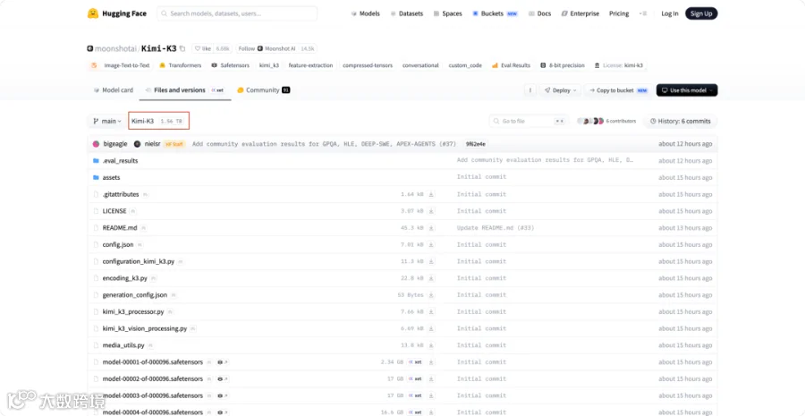The image size is (805, 416).
Task: Select the Files and versions tab
Action: [185, 90]
